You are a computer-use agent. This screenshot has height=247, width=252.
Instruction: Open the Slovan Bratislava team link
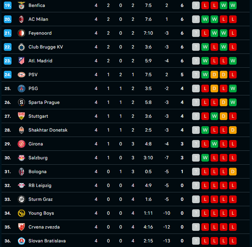(x=47, y=241)
